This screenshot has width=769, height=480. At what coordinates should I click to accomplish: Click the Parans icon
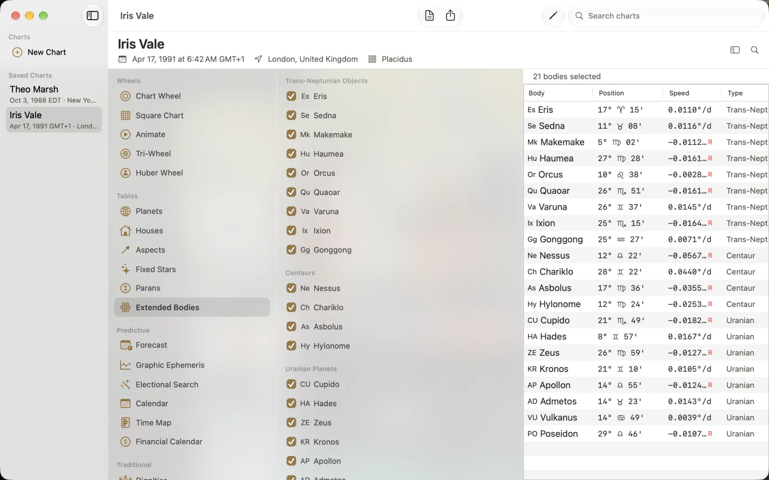(x=125, y=288)
